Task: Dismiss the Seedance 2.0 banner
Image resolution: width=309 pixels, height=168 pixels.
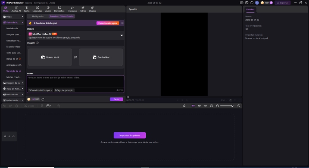Action: (x=122, y=23)
